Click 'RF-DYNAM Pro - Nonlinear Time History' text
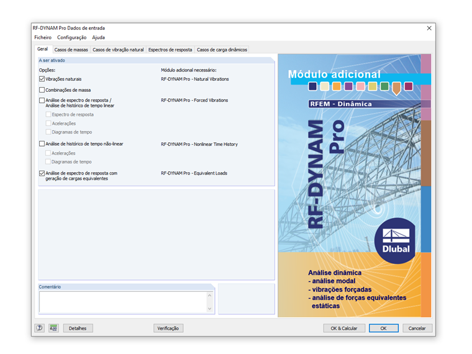472x354 pixels. (199, 144)
